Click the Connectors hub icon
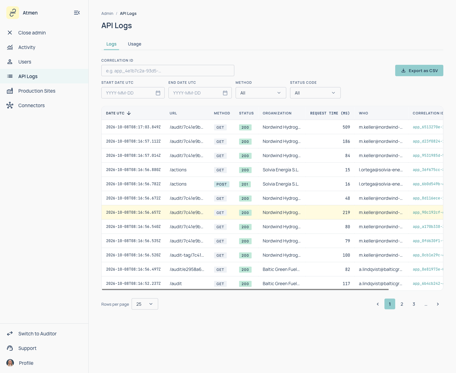This screenshot has height=373, width=456. (x=10, y=105)
